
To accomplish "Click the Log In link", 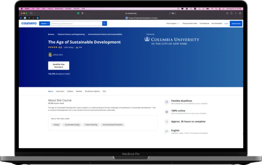I will [x=226, y=24].
